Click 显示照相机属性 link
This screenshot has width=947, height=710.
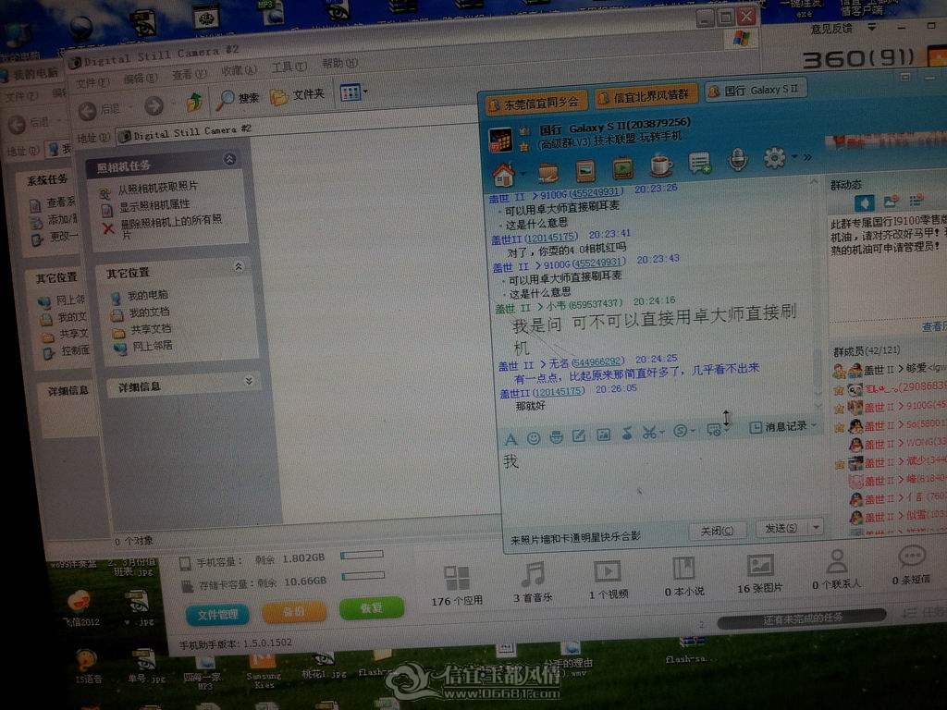click(154, 204)
